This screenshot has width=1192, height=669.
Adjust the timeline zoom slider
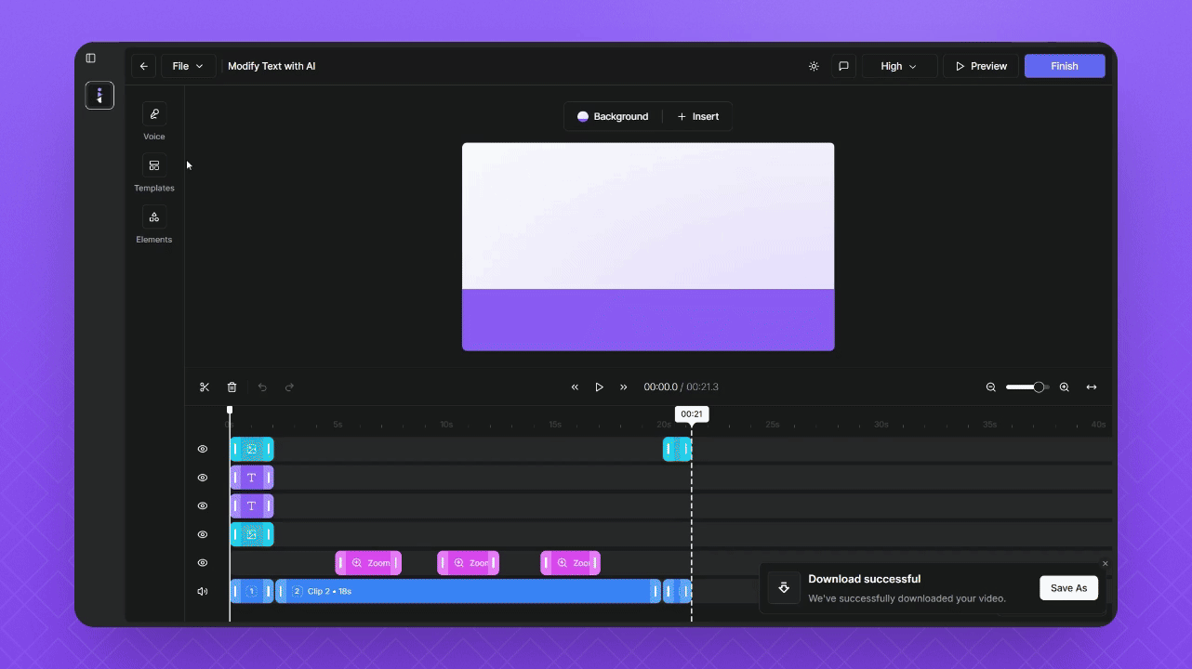point(1027,387)
